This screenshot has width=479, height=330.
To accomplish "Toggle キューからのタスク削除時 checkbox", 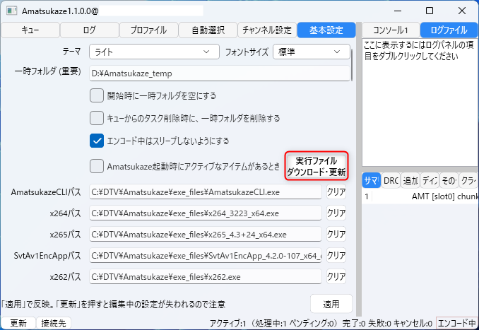I will click(x=97, y=118).
